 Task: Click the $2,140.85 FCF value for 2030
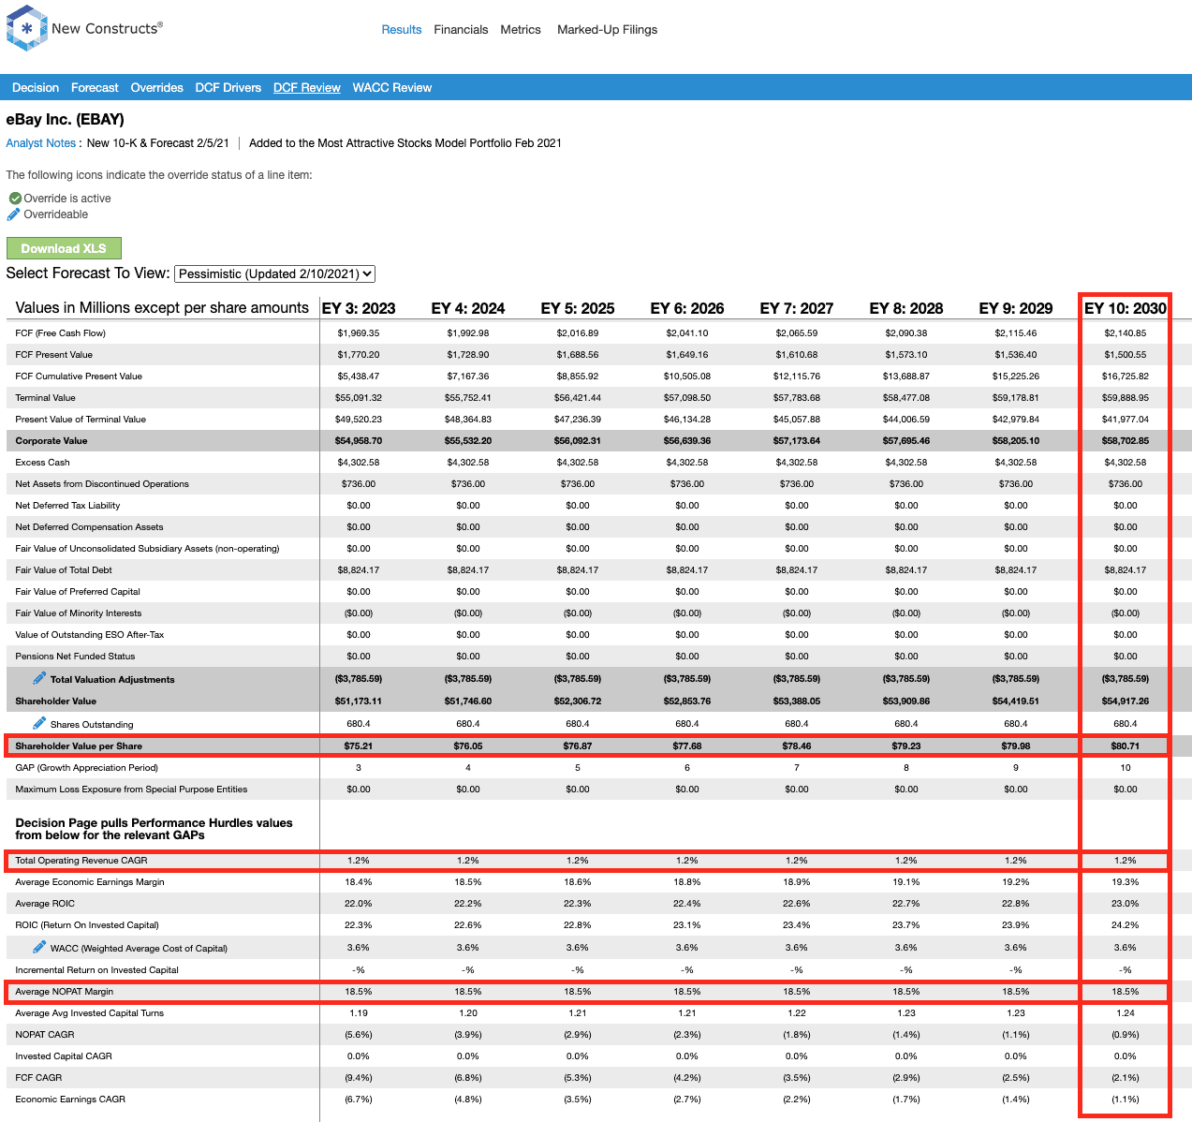(x=1126, y=333)
